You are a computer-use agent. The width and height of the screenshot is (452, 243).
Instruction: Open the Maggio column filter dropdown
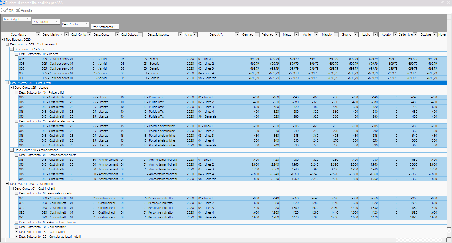pyautogui.click(x=336, y=34)
